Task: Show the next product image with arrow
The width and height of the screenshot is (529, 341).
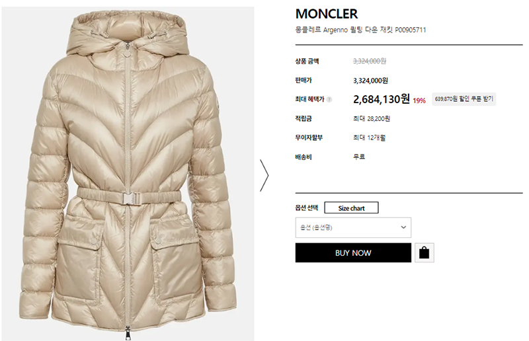Action: pyautogui.click(x=264, y=175)
